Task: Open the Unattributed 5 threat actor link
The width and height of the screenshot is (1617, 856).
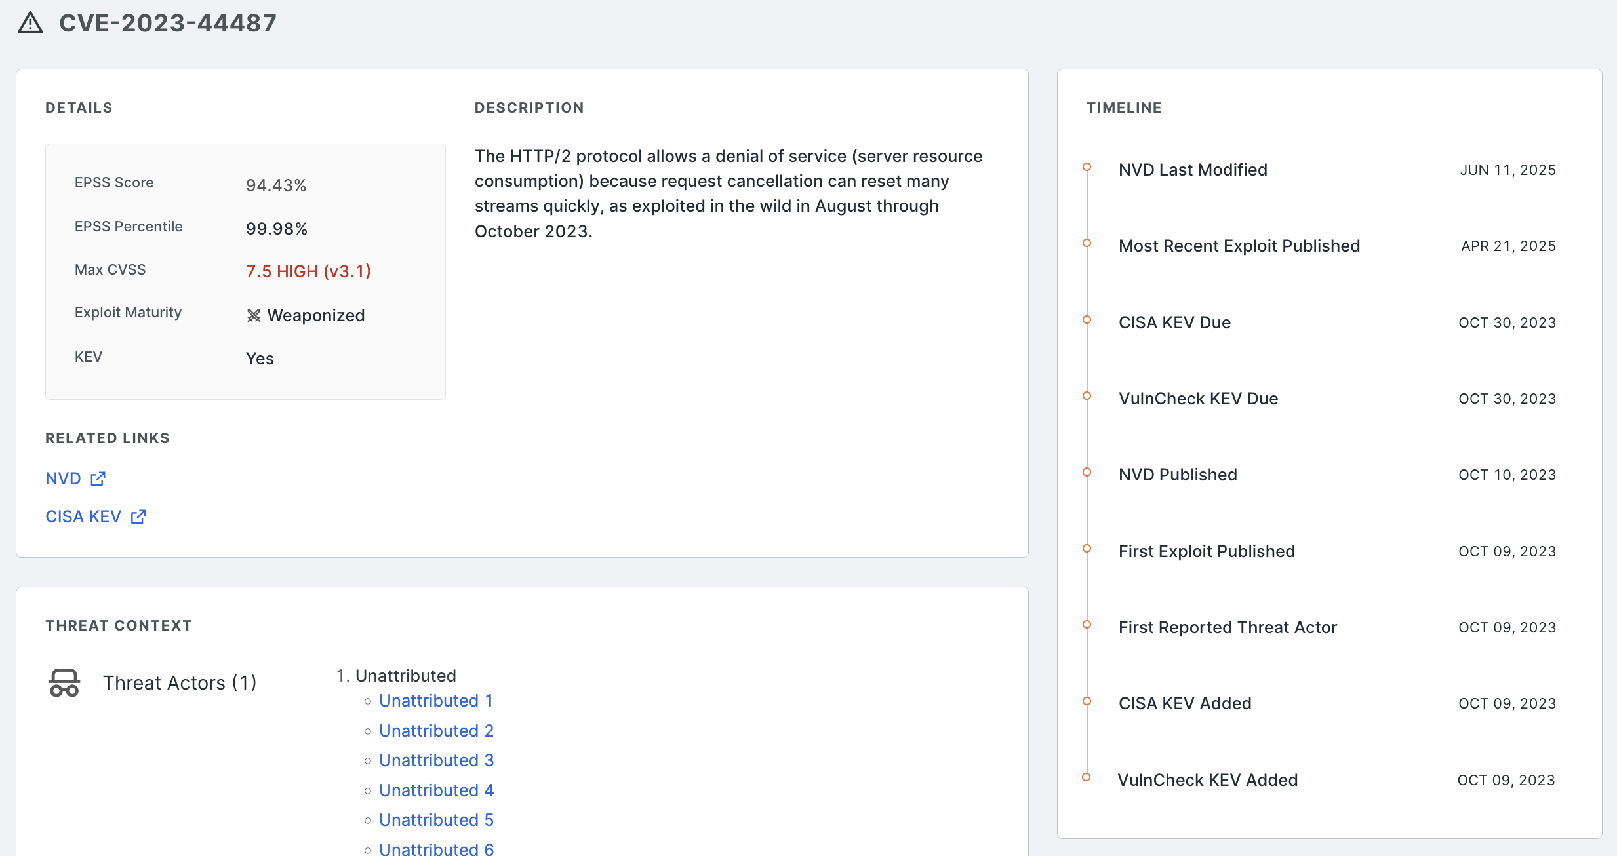Action: 436,820
